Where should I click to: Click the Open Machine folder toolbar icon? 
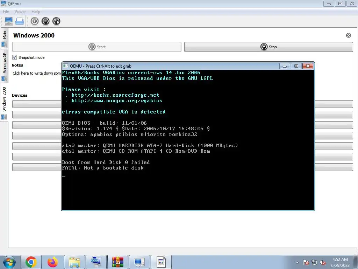coord(20,21)
